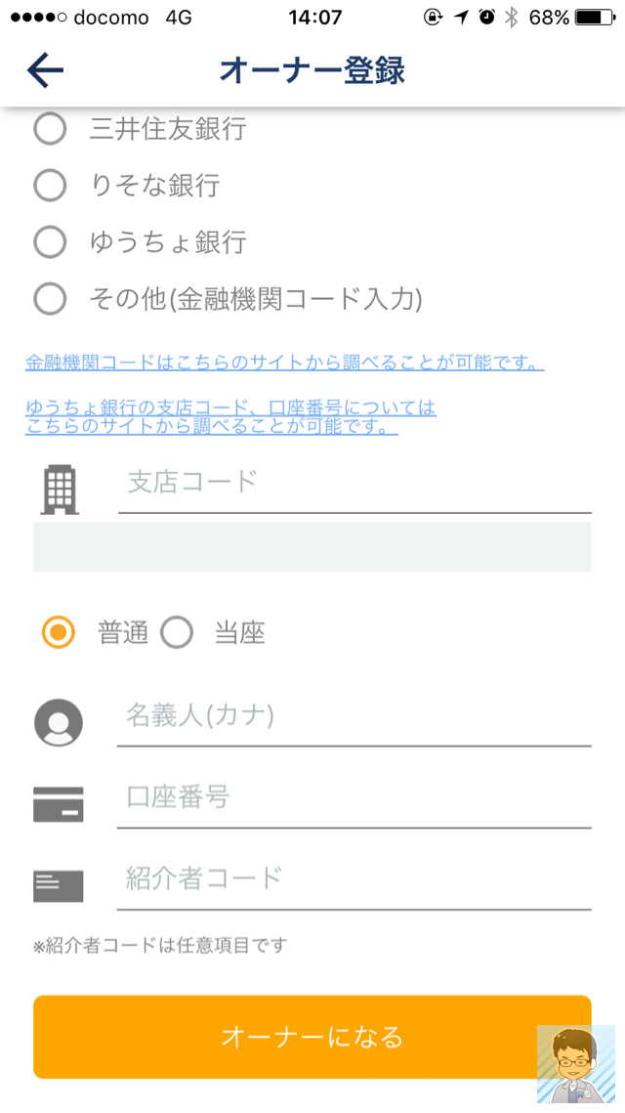Select その他(金融機関コード入力) option

coord(49,298)
